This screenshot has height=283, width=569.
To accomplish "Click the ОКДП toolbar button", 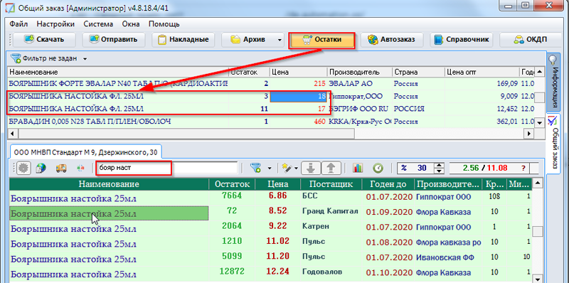I will pos(531,40).
